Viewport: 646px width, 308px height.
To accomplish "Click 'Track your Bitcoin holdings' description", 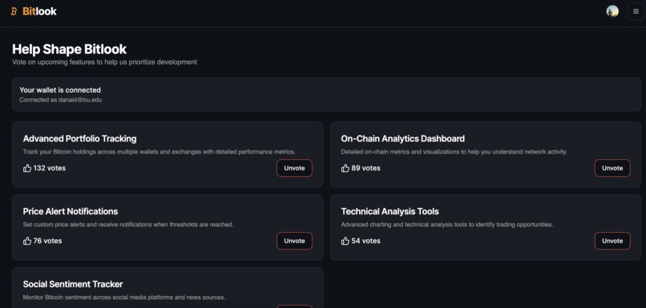I will [159, 152].
